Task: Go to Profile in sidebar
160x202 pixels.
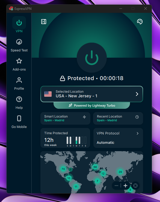Action: click(x=19, y=84)
